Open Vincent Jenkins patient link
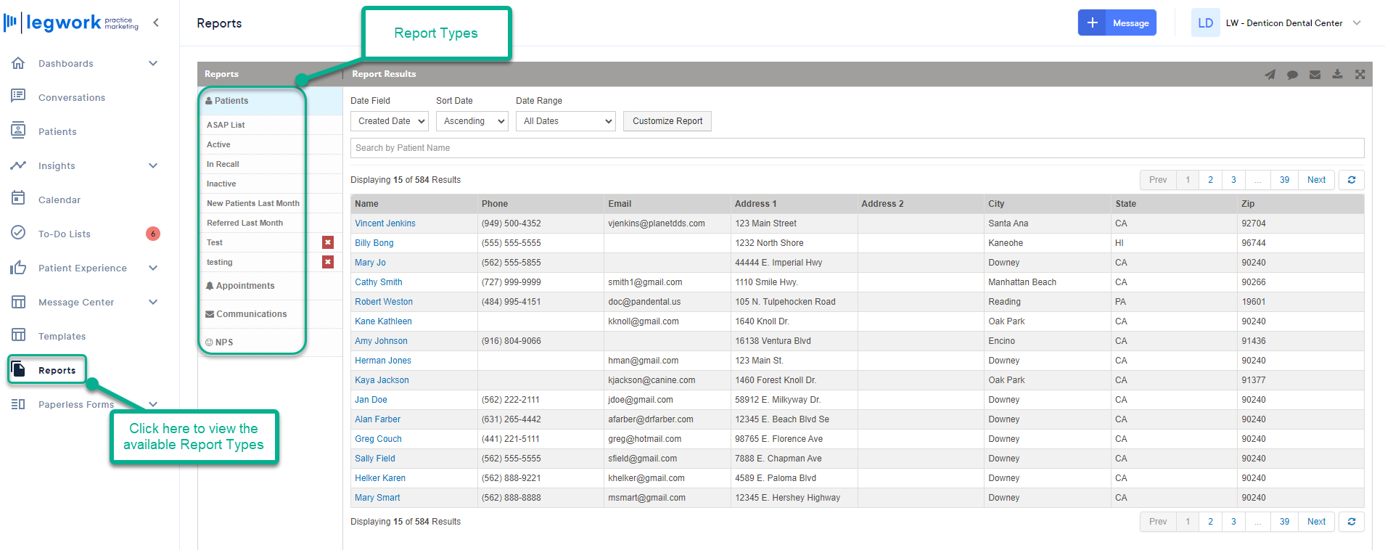The width and height of the screenshot is (1385, 550). pos(385,223)
